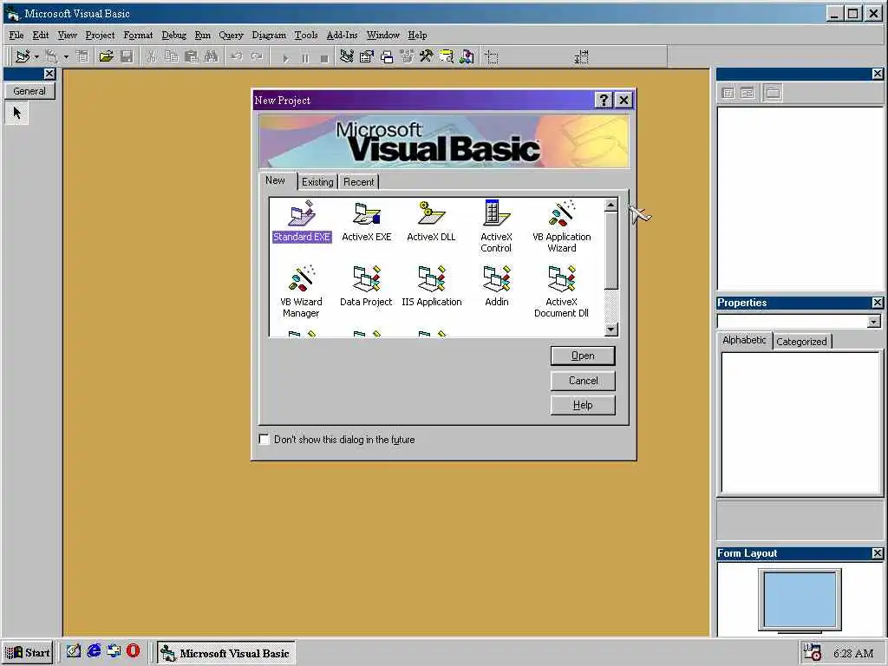Open the Project Explorer toolbar icon
This screenshot has height=666, width=888.
347,56
